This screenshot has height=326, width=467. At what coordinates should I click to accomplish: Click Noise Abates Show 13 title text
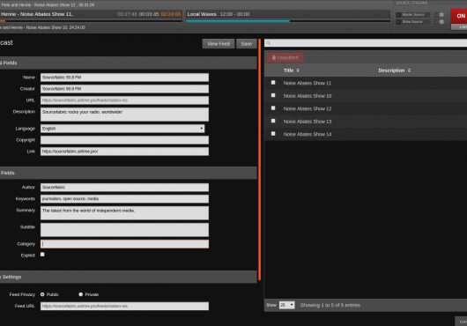[x=307, y=122]
